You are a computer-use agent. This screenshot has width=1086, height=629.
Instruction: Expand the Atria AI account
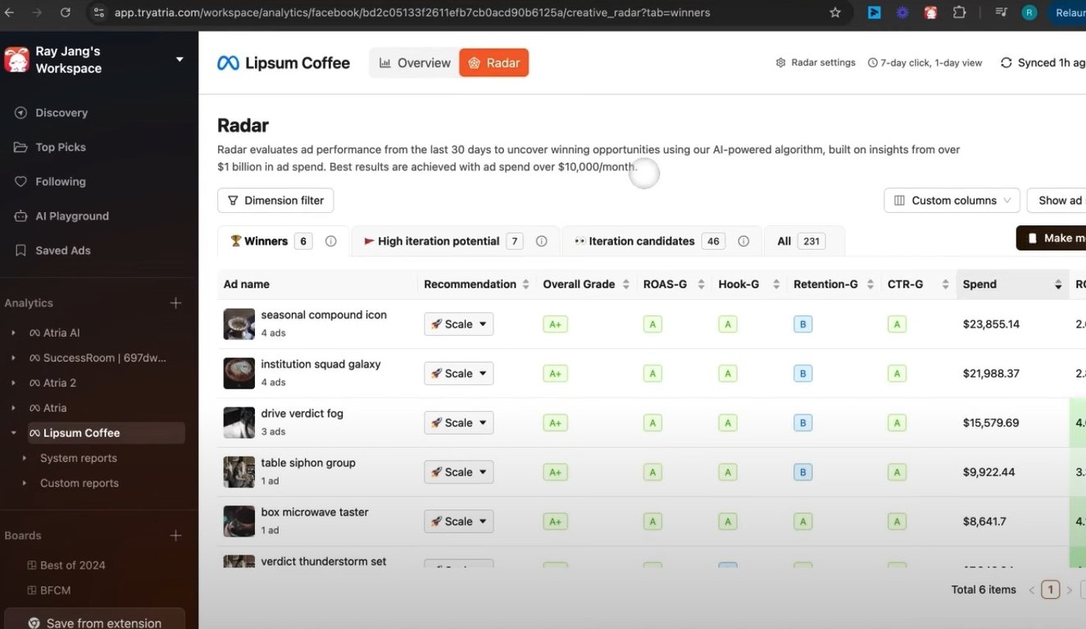coord(13,333)
